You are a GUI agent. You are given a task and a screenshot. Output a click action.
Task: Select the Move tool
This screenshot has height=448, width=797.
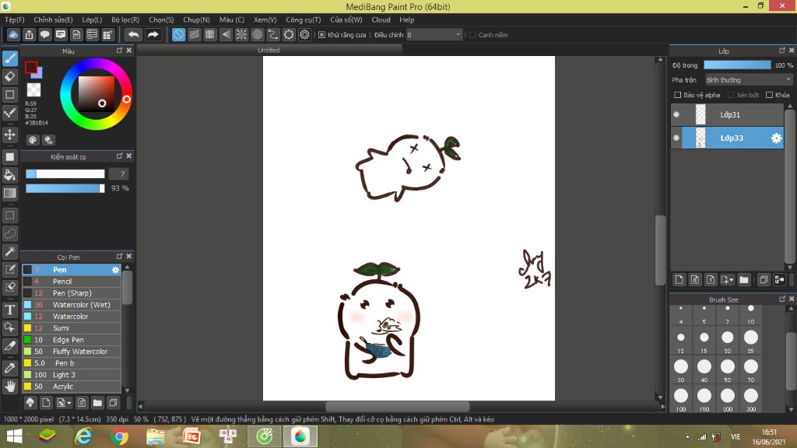point(9,135)
